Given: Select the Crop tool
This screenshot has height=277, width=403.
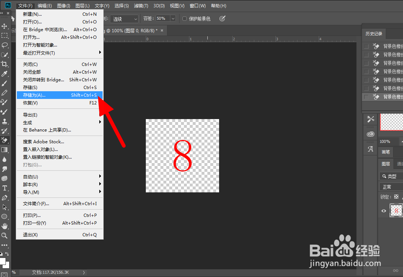Looking at the screenshot, I should [x=4, y=64].
